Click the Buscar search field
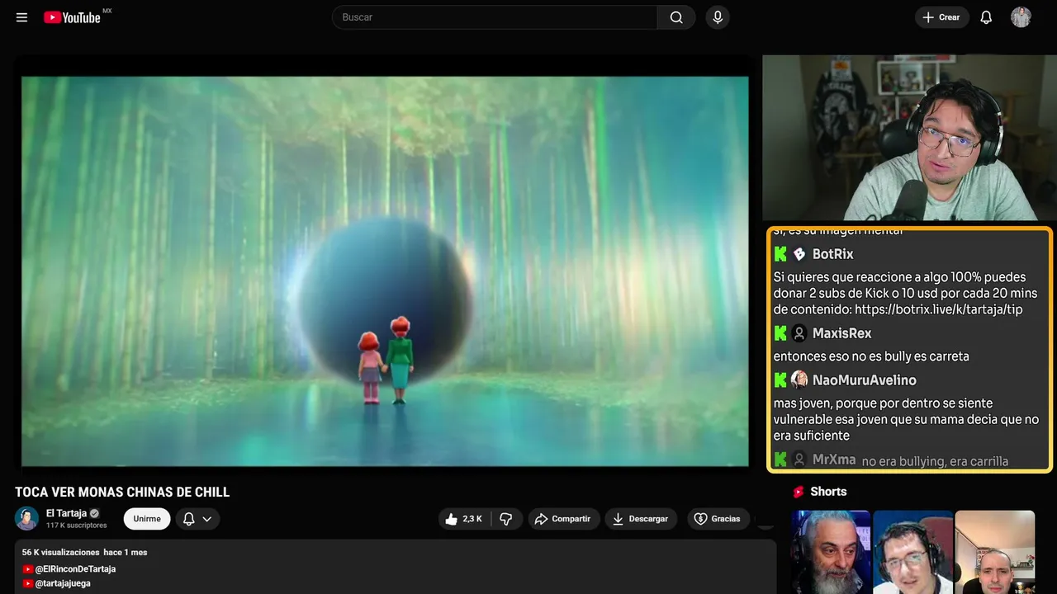This screenshot has width=1057, height=594. (x=495, y=17)
